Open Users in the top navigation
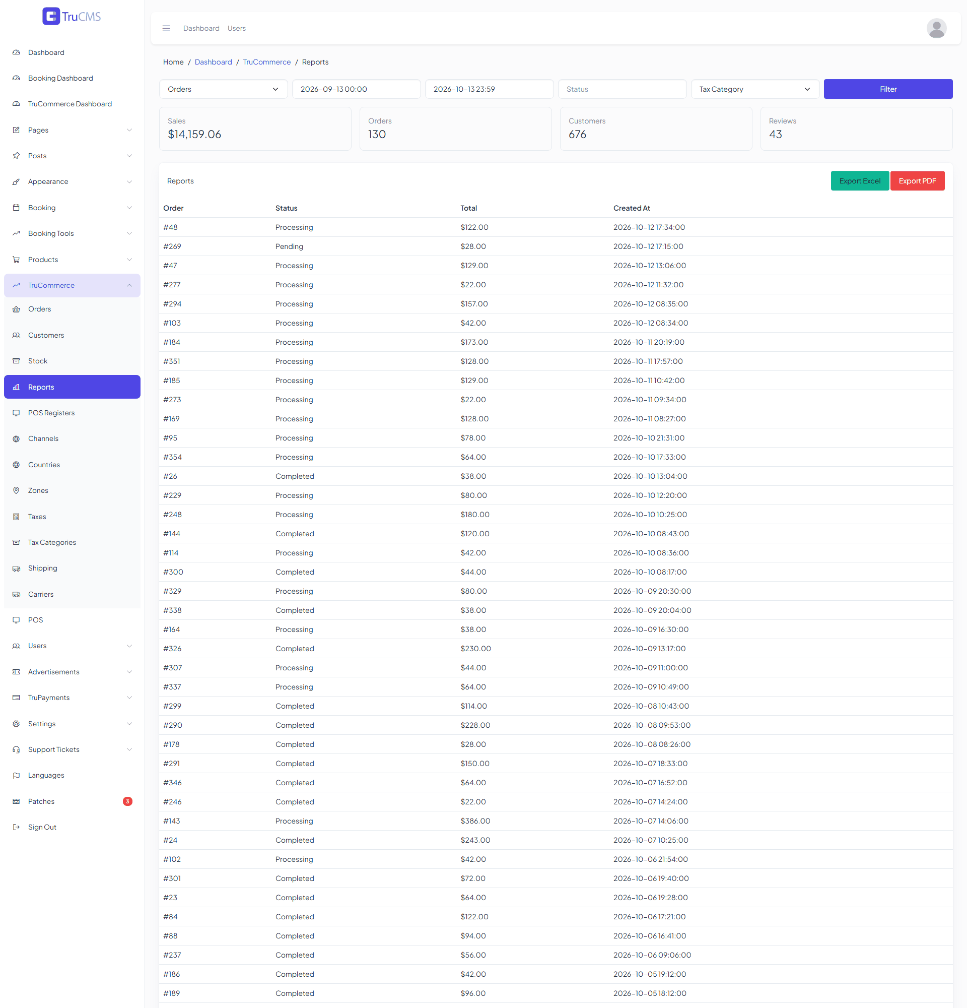The width and height of the screenshot is (967, 1008). 236,28
